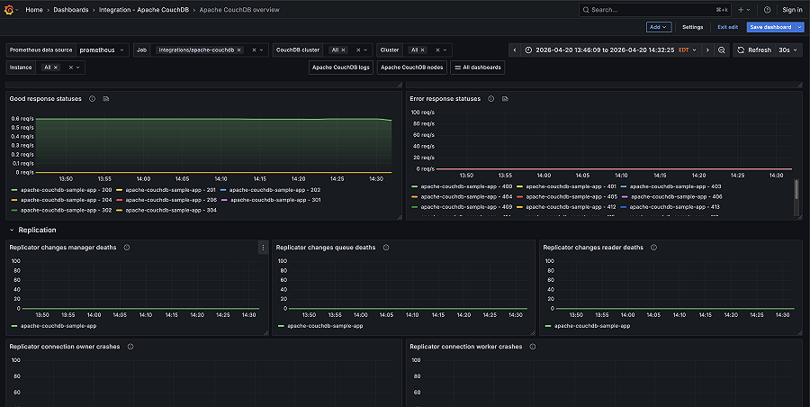The height and width of the screenshot is (407, 810).
Task: Remove All chip from CouchDB cluster filter
Action: 344,50
